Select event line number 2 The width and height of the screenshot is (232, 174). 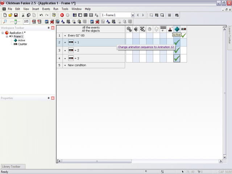59,42
